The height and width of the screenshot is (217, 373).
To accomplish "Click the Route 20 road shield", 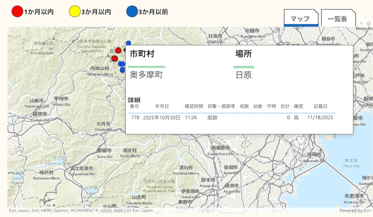I will tap(83, 134).
